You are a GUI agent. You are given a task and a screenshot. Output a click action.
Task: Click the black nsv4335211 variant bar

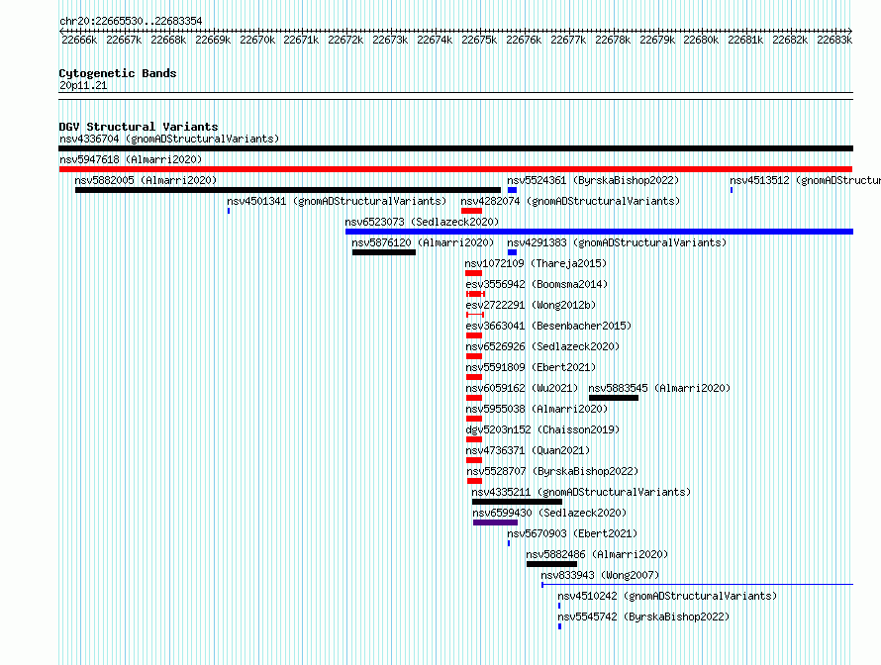coord(517,502)
